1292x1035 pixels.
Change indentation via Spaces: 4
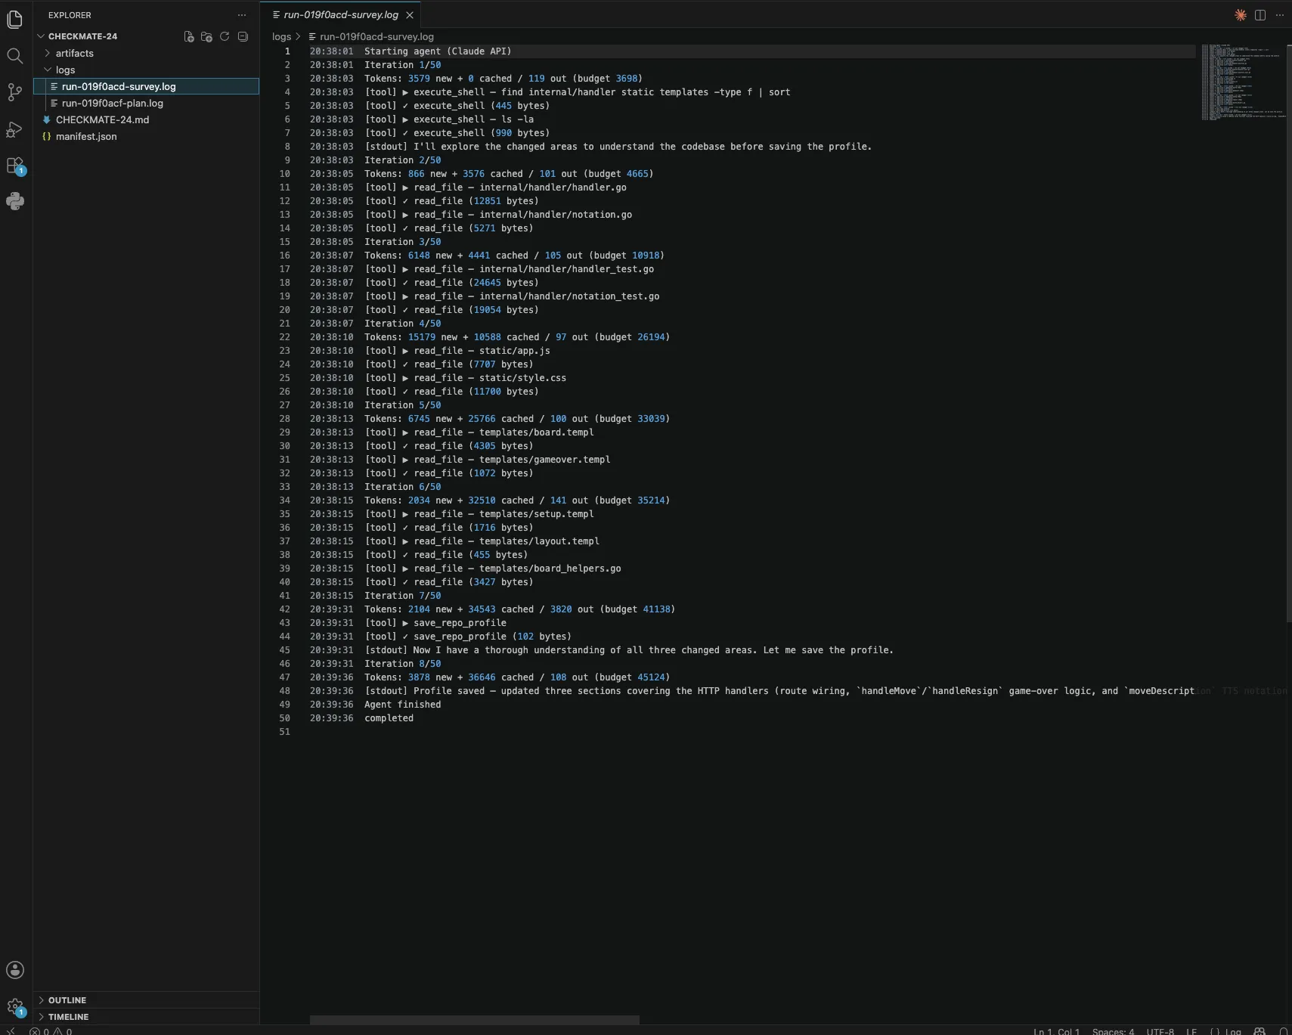point(1113,1031)
